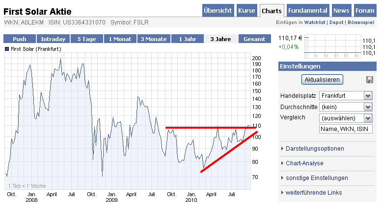Click the Symbol: FSLR text
This screenshot has height=202, width=381.
(x=130, y=22)
